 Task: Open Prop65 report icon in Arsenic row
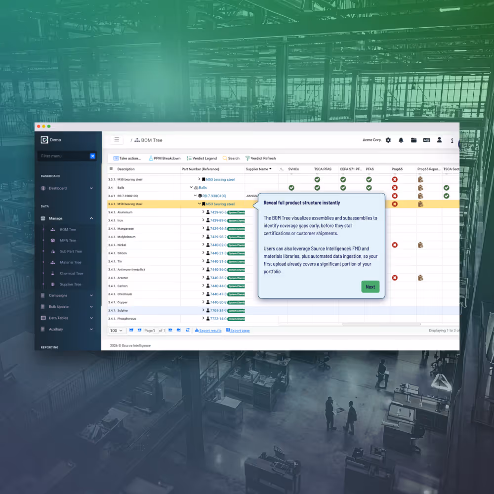point(420,278)
